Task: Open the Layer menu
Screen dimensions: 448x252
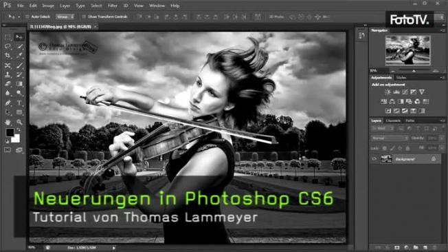Action: pos(65,6)
